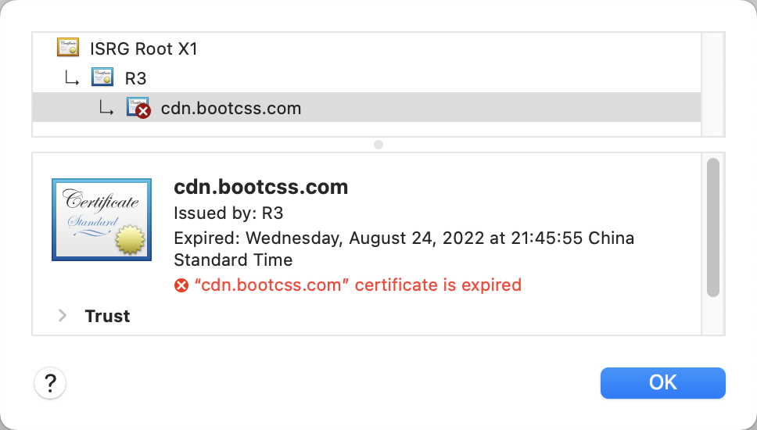Click the hierarchy arrow before R3

point(72,77)
